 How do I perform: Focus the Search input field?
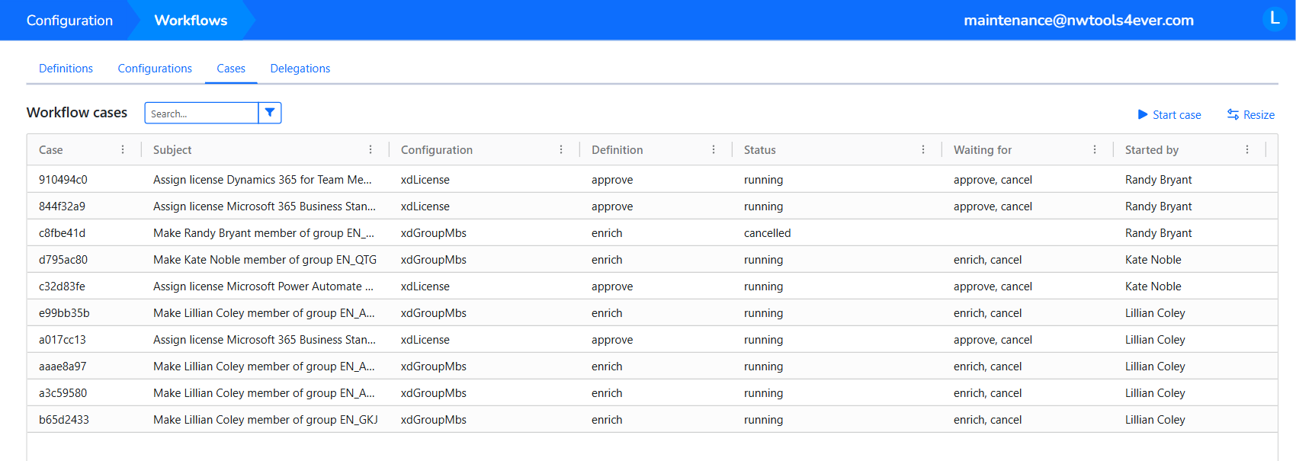[x=201, y=113]
